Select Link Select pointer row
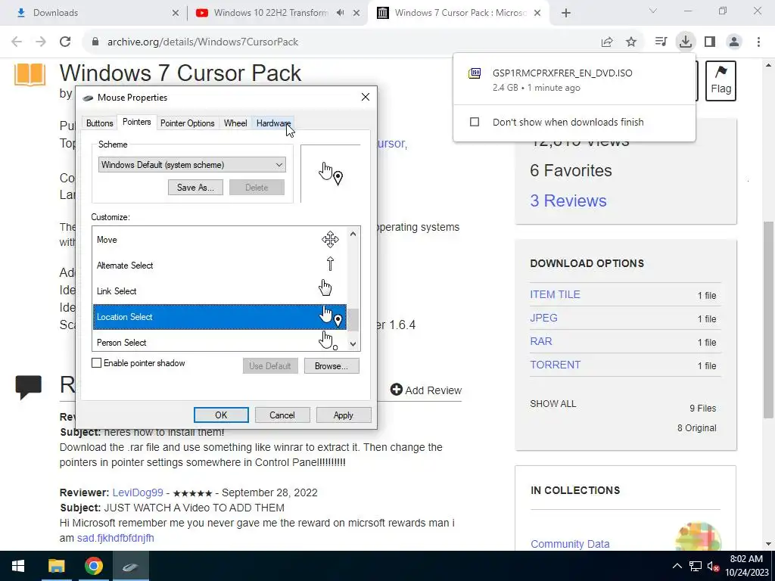Screen dimensions: 775x581 [220, 291]
